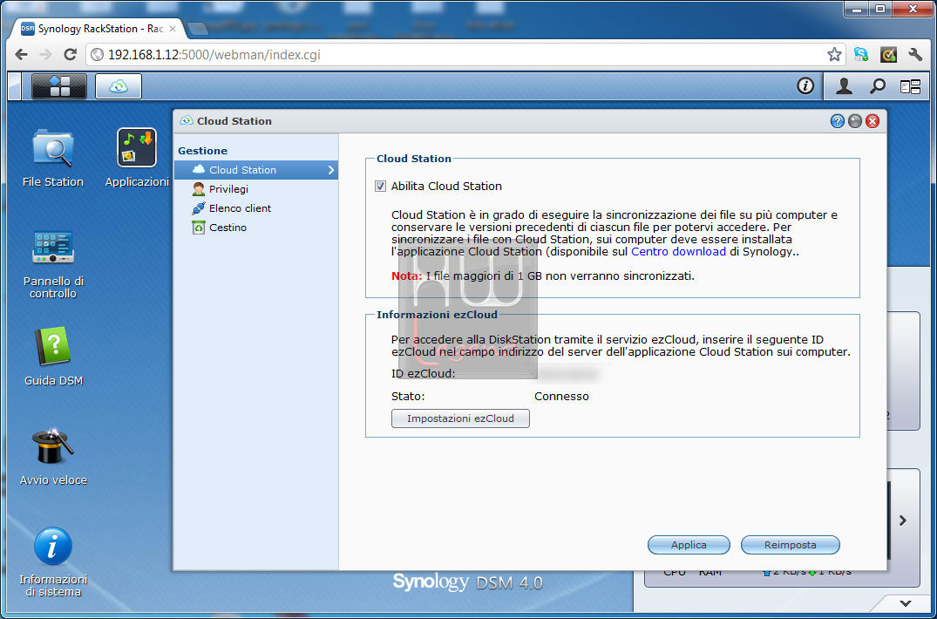
Task: Click the Cloud Station window help icon
Action: 838,121
